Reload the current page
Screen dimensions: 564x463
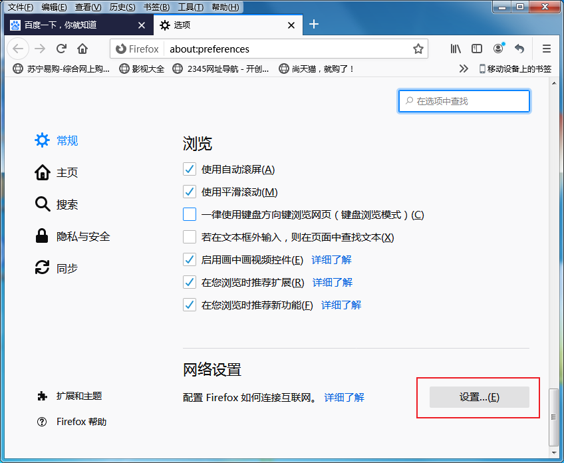coord(61,49)
